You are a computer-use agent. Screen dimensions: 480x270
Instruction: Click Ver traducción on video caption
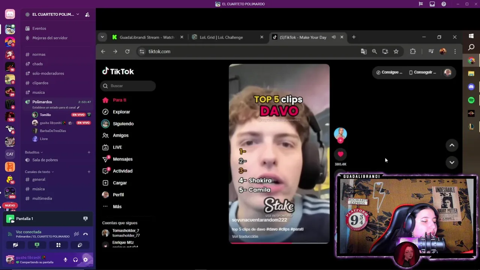coord(245,237)
